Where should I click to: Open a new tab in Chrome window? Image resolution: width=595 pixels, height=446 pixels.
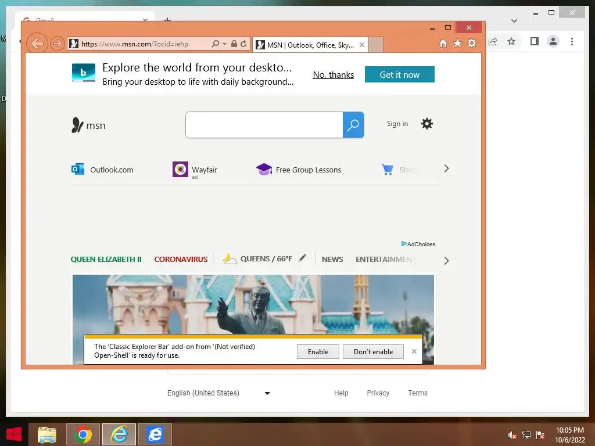167,19
